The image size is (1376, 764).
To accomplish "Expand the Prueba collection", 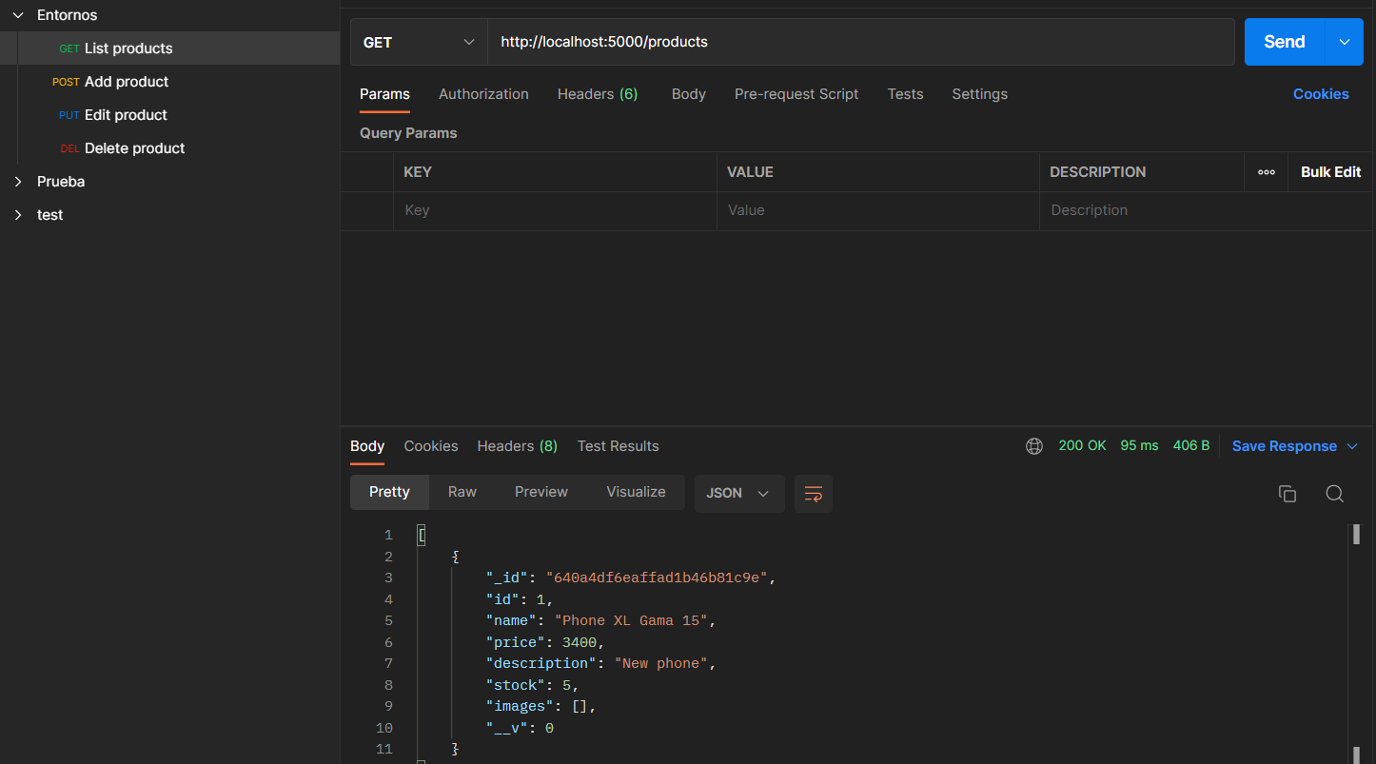I will (x=18, y=182).
